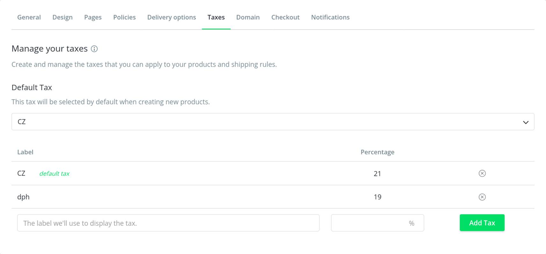Open the Design tab
The width and height of the screenshot is (546, 254).
click(62, 17)
